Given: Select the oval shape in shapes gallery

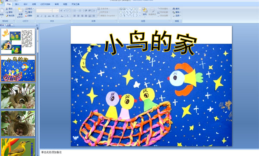Looking at the screenshot, I should point(137,9).
